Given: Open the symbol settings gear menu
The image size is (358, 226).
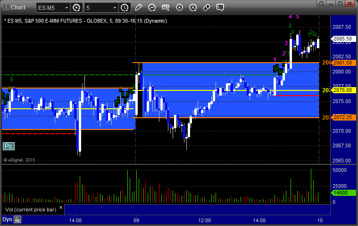Looking at the screenshot, I should click(76, 8).
